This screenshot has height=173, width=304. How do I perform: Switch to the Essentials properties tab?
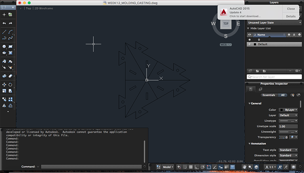coord(269,95)
